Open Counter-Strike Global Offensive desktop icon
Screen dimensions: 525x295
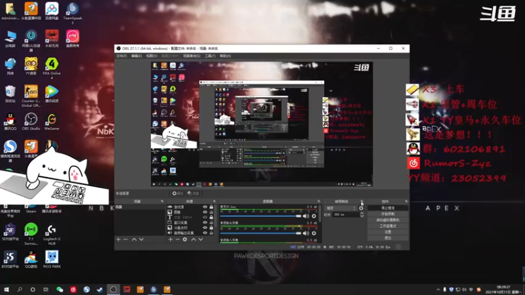[x=31, y=96]
